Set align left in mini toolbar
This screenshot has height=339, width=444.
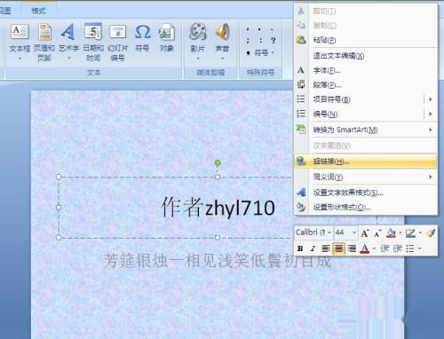pyautogui.click(x=326, y=248)
